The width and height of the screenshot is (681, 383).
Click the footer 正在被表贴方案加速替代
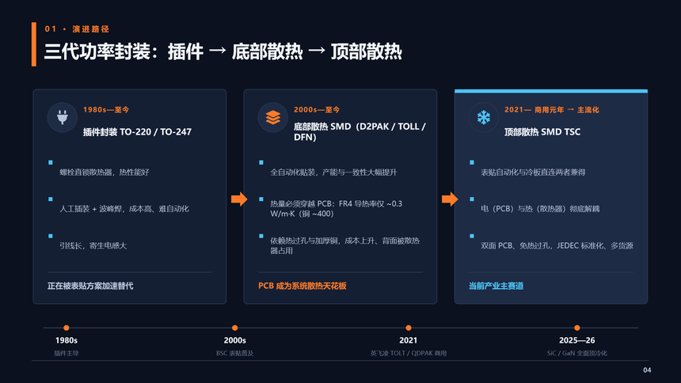[x=90, y=286]
